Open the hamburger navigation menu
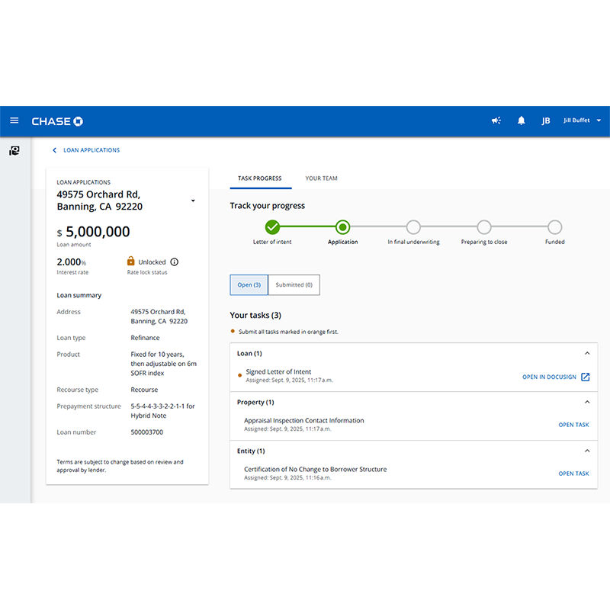 (14, 120)
